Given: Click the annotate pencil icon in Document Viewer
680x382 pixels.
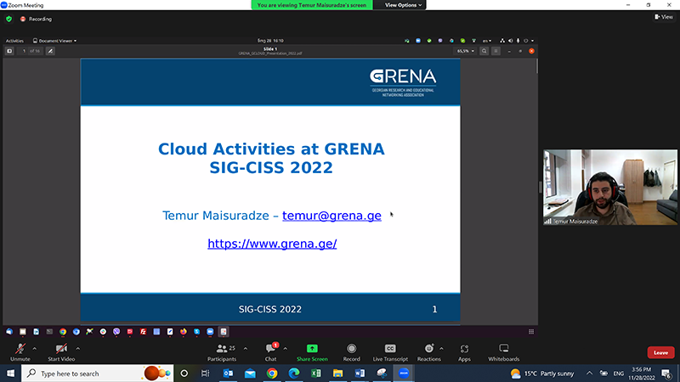Looking at the screenshot, I should [50, 51].
